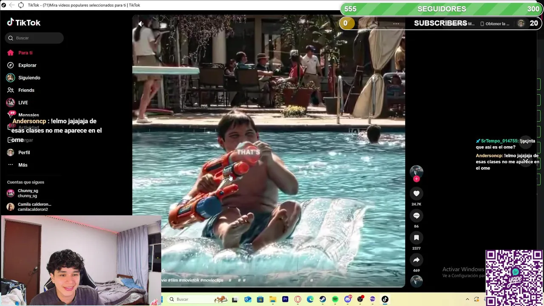The image size is (544, 306).
Task: Open the video's three-dot options menu
Action: (396, 24)
